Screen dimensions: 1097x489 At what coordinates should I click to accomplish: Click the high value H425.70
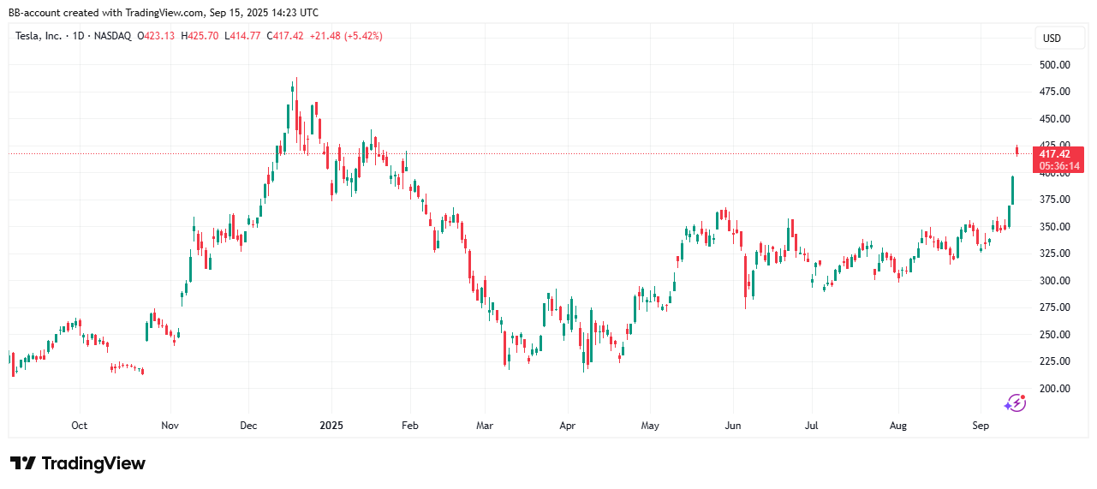pyautogui.click(x=200, y=36)
